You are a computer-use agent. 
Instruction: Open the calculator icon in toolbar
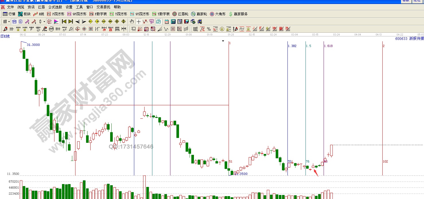173,22
